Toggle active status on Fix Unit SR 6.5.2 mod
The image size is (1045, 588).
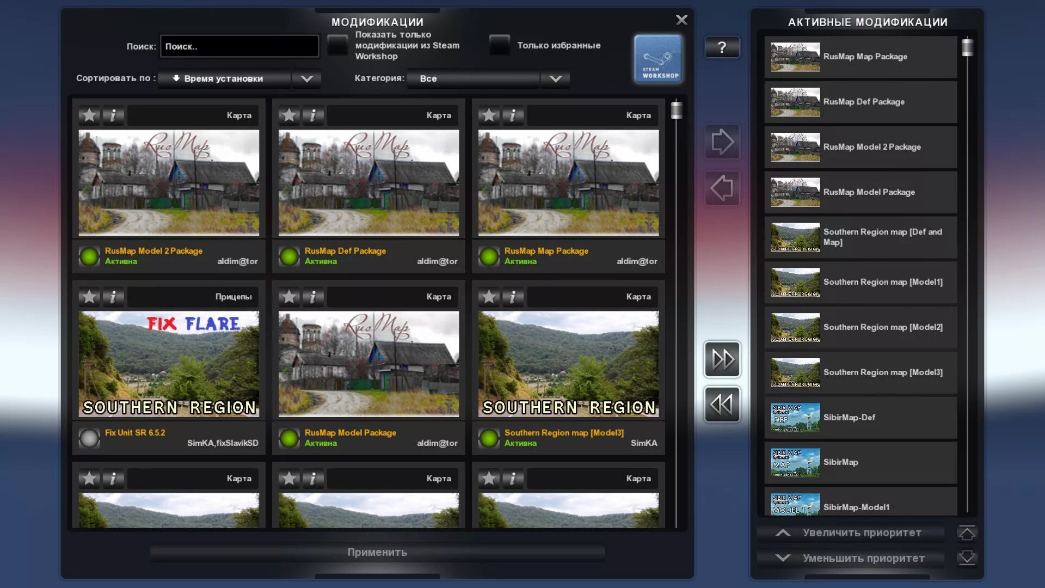pyautogui.click(x=90, y=438)
